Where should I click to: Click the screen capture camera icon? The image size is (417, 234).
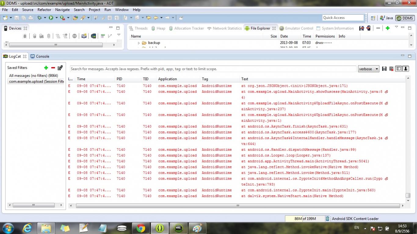click(x=84, y=36)
